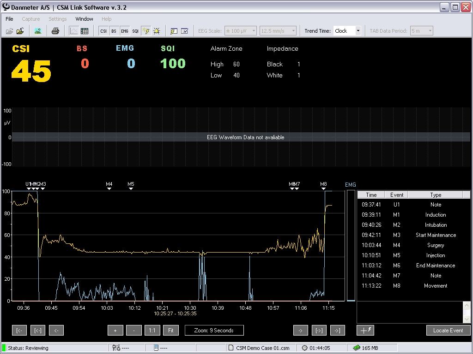Jump to the start of trend
Screen dimensions: 473x354
(19, 330)
